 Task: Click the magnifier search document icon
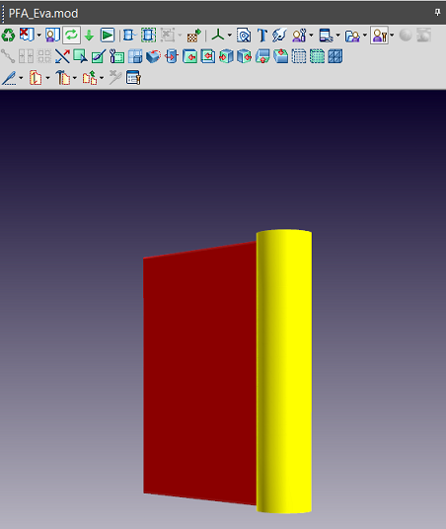pyautogui.click(x=244, y=36)
